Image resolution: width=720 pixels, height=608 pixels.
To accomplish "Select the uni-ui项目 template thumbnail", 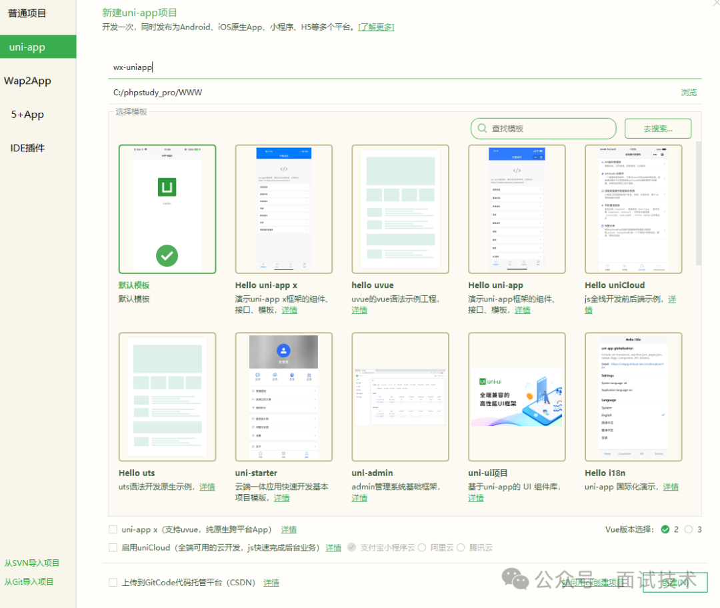I will click(517, 397).
